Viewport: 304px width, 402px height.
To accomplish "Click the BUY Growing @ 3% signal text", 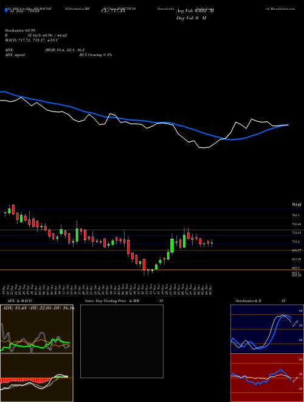I will point(95,55).
